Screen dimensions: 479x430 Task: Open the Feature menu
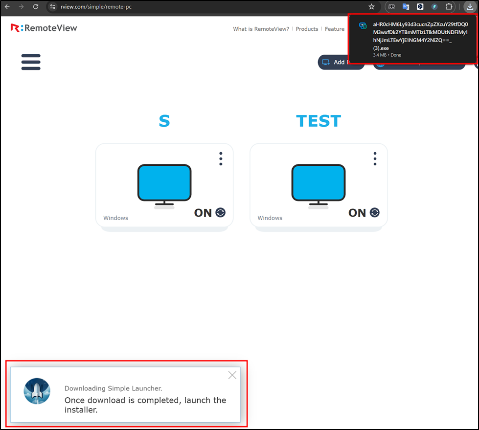[335, 29]
